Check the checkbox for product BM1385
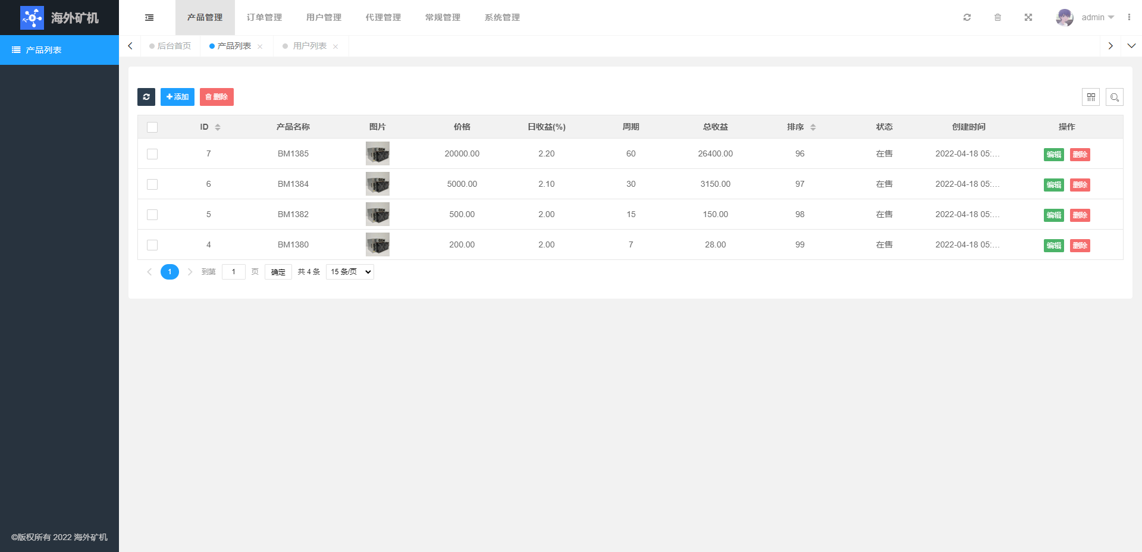1142x552 pixels. [152, 154]
